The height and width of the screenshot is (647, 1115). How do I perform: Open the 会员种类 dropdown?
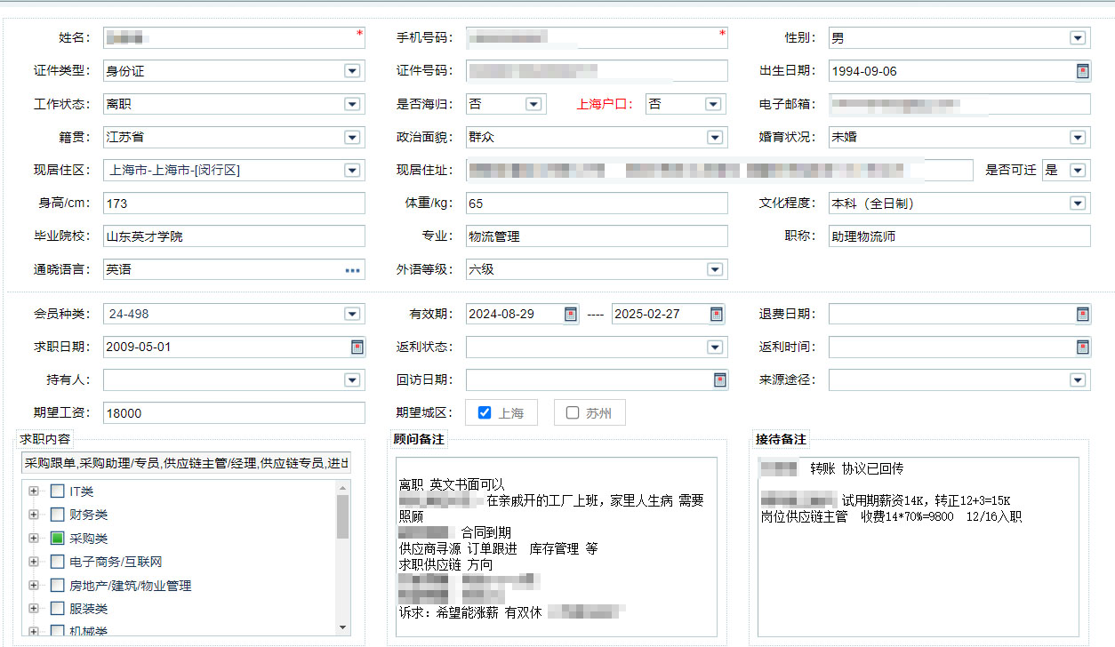352,314
